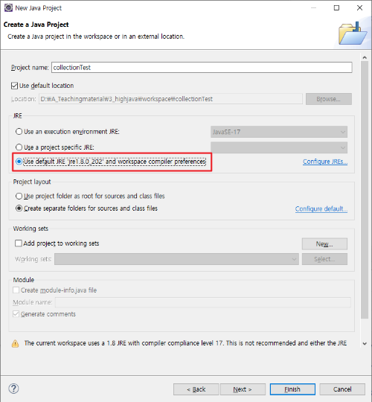Viewport: 372px width, 402px height.
Task: Go to the previous page with Back
Action: [196, 389]
